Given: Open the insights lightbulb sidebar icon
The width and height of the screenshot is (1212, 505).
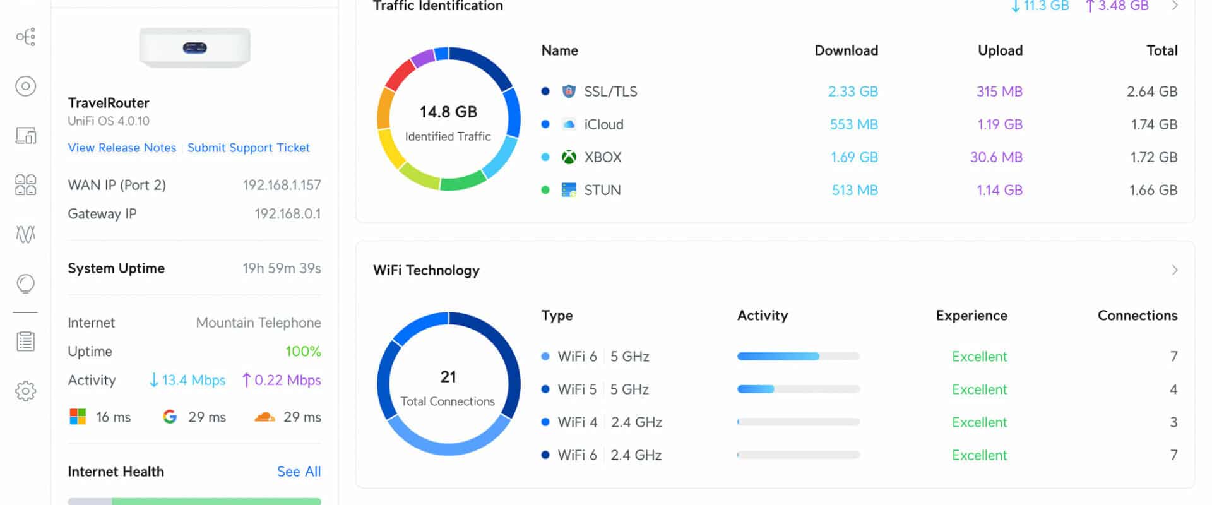Looking at the screenshot, I should click(26, 284).
